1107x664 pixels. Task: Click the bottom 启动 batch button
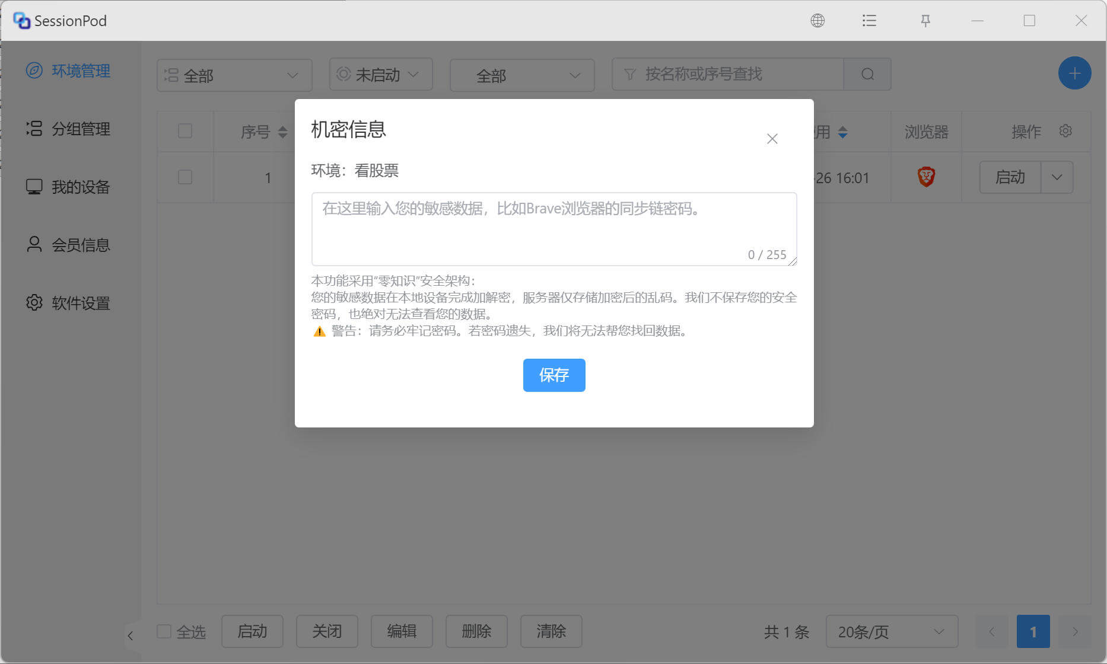coord(252,631)
